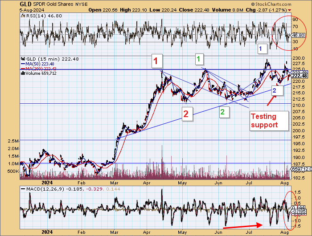Click the 1.5 level on MACD axis
The width and height of the screenshot is (312, 236).
coord(297,192)
